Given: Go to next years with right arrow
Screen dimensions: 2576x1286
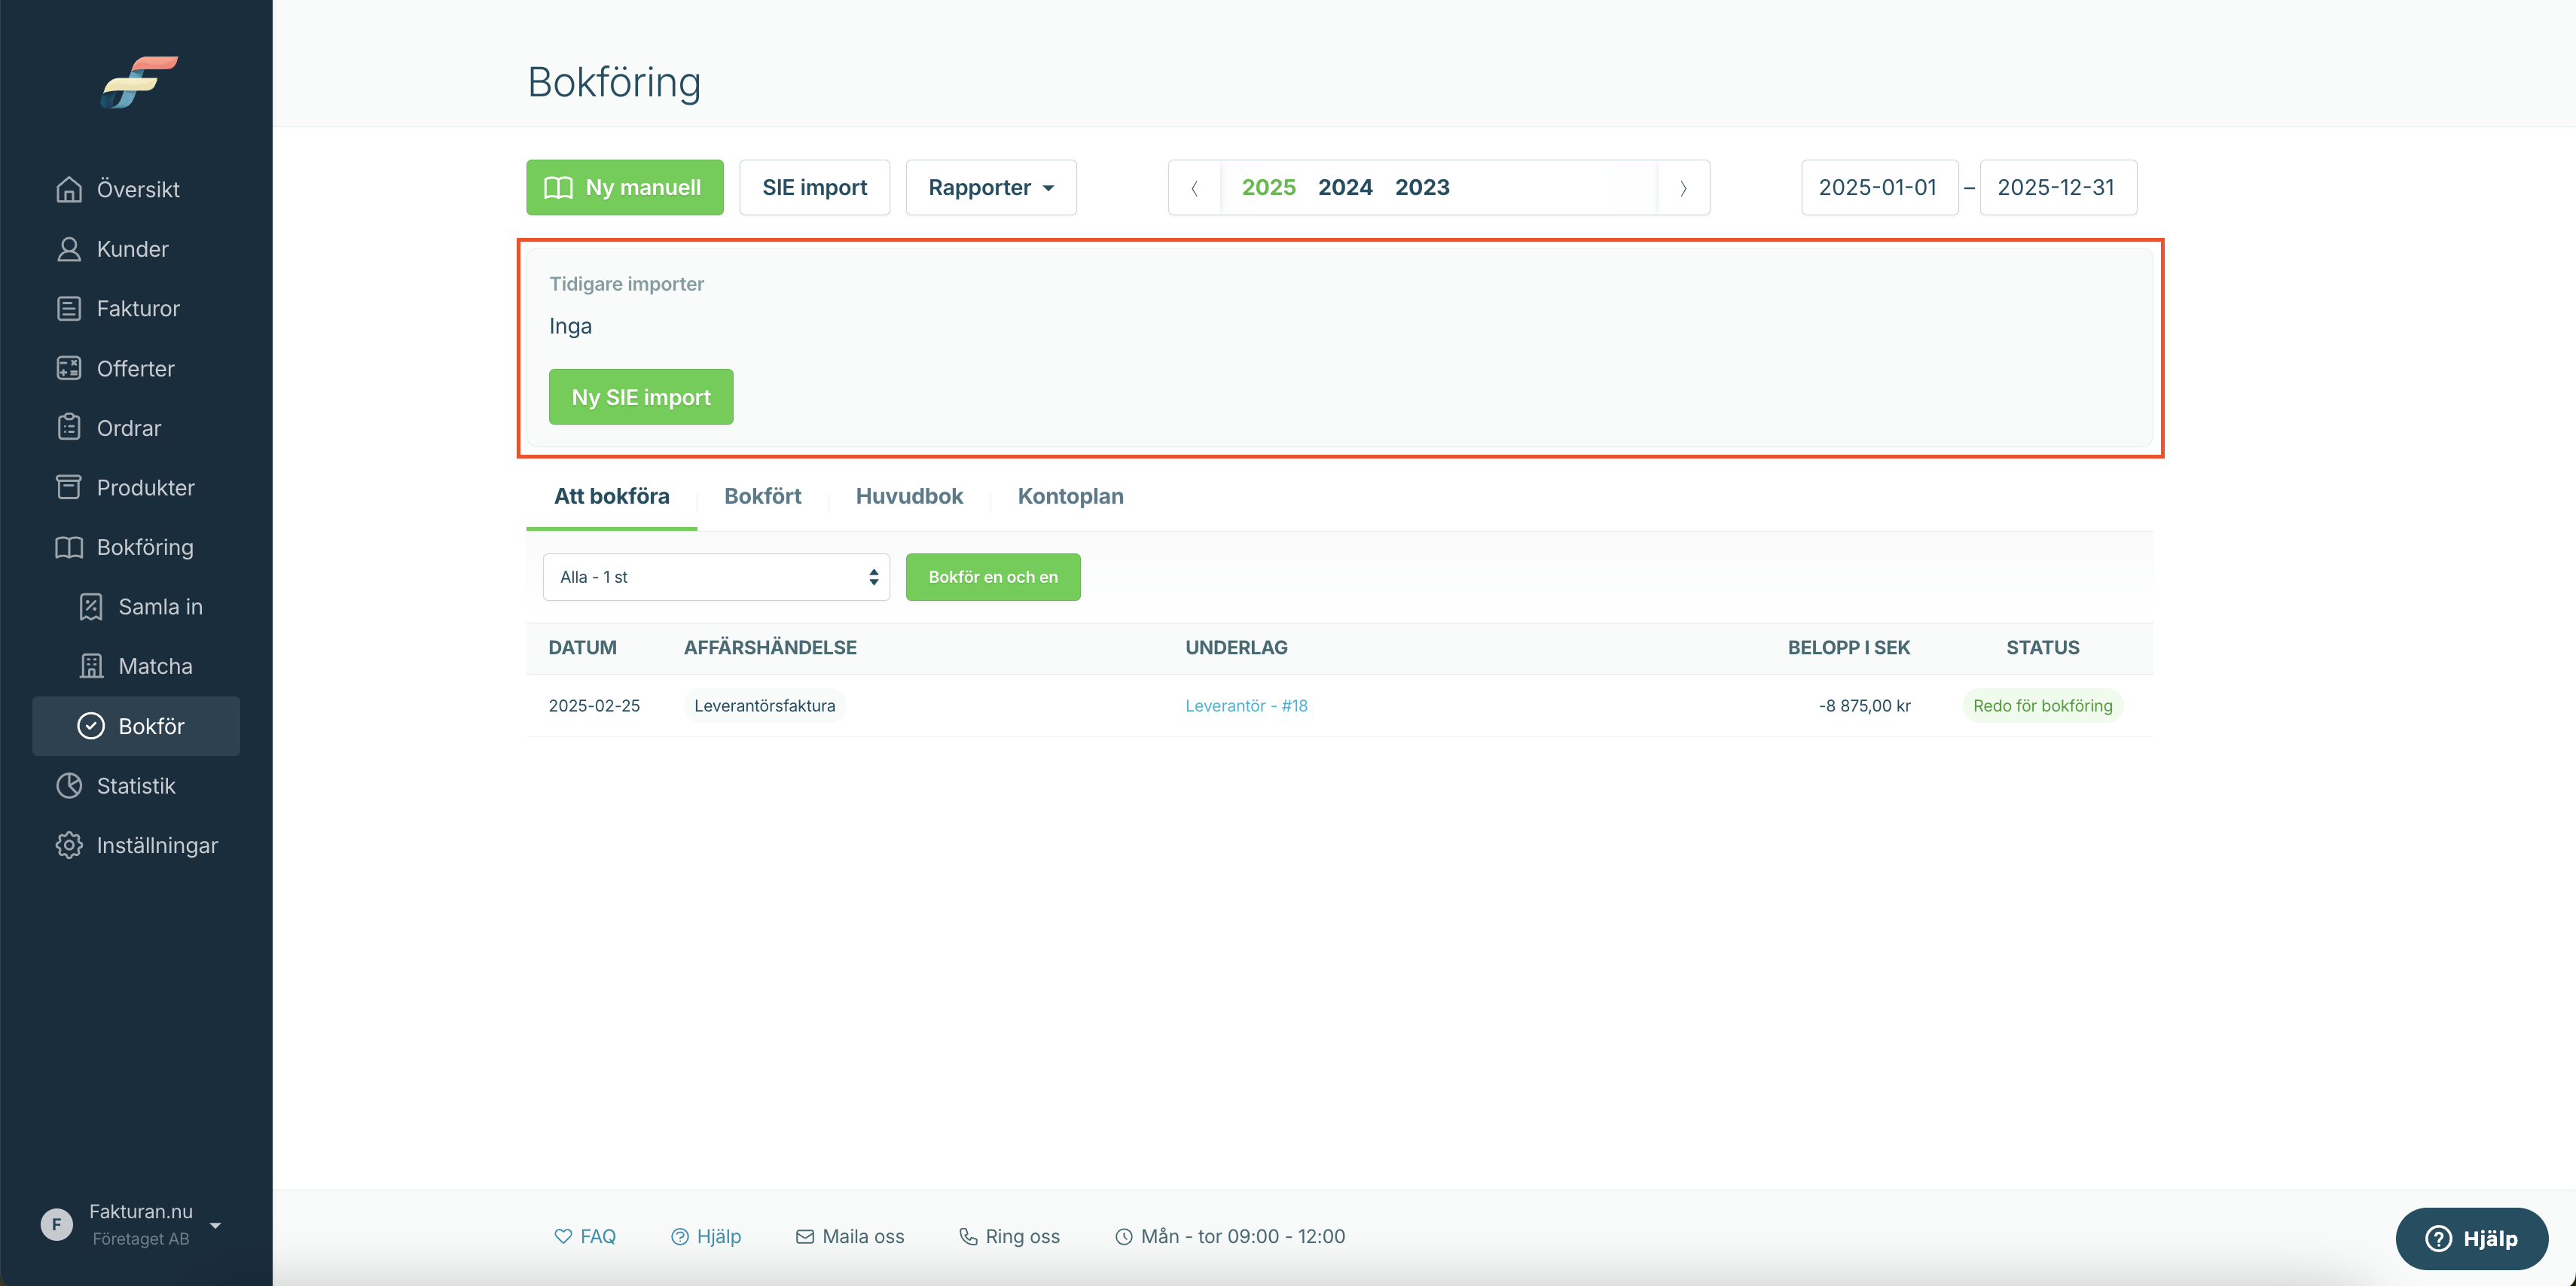Looking at the screenshot, I should 1683,187.
